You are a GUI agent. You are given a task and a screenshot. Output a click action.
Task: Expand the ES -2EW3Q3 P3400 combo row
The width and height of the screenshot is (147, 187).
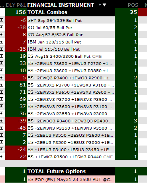(x=2, y=121)
